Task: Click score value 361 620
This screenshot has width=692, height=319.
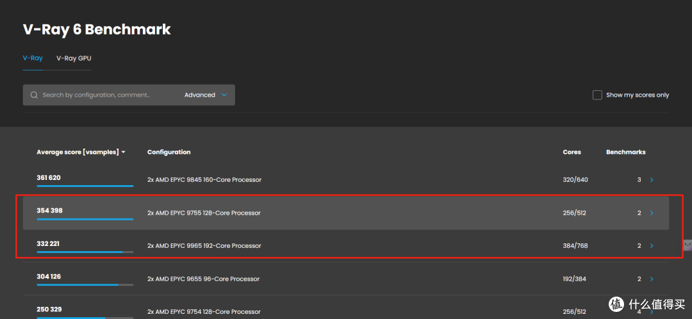Action: [x=49, y=177]
